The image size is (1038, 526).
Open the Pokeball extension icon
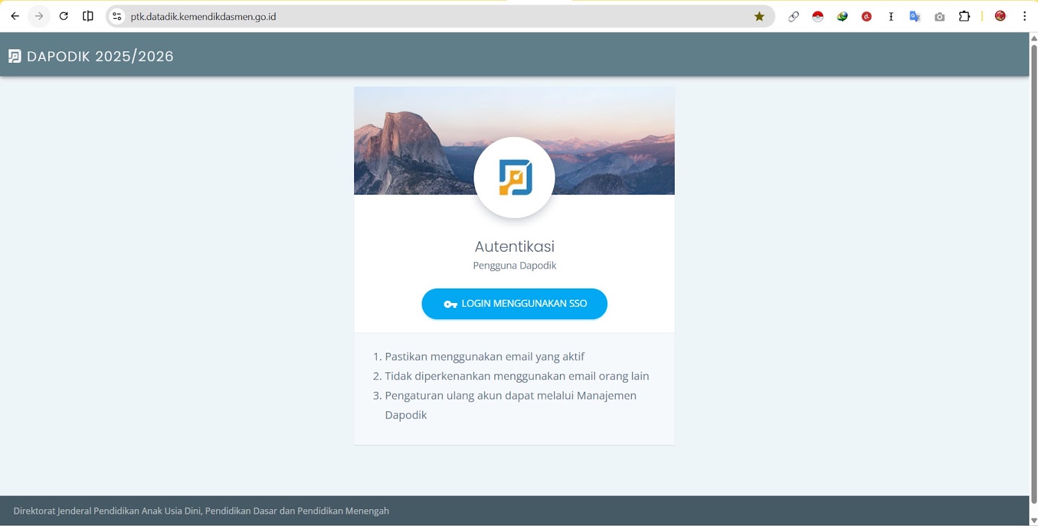pos(817,16)
